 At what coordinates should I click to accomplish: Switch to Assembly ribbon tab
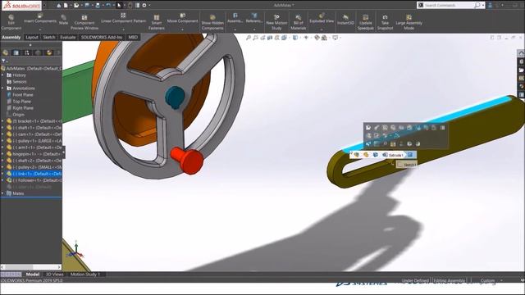coord(11,37)
